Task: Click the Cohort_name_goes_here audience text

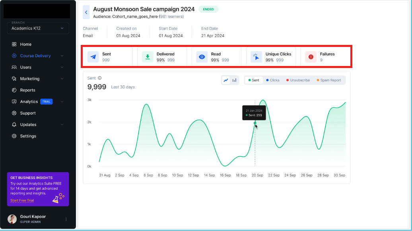Action: coord(135,17)
